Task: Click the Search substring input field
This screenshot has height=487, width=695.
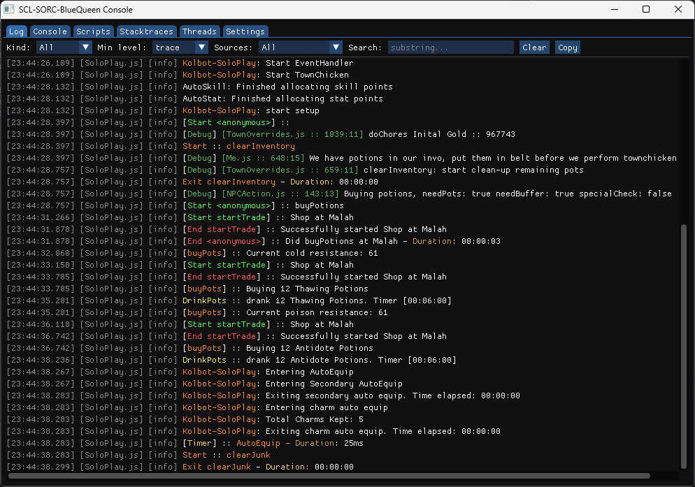Action: pos(451,48)
